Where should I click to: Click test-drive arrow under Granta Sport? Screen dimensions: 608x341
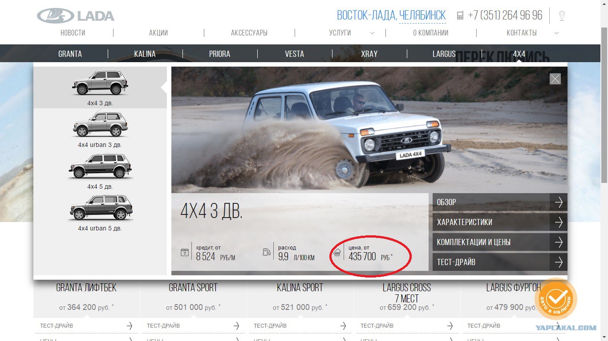point(236,326)
